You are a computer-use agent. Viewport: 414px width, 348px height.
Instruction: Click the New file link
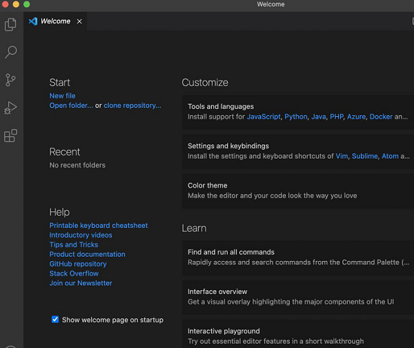[x=62, y=96]
